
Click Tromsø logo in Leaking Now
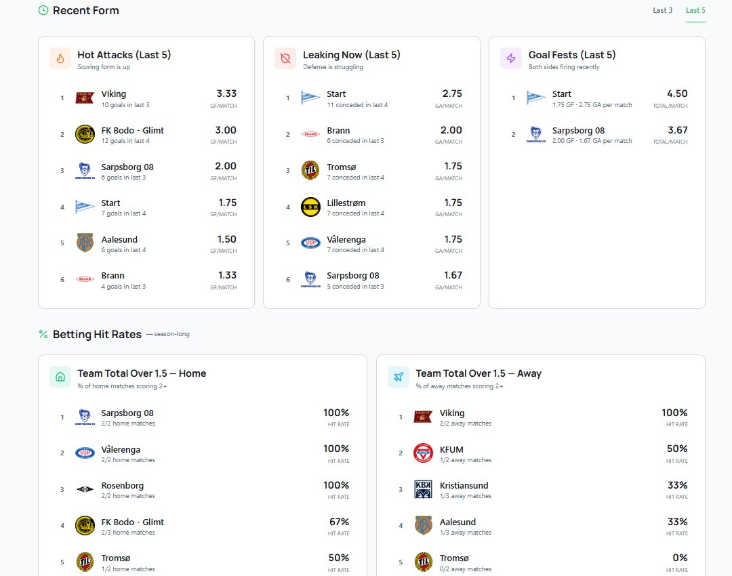[x=310, y=171]
